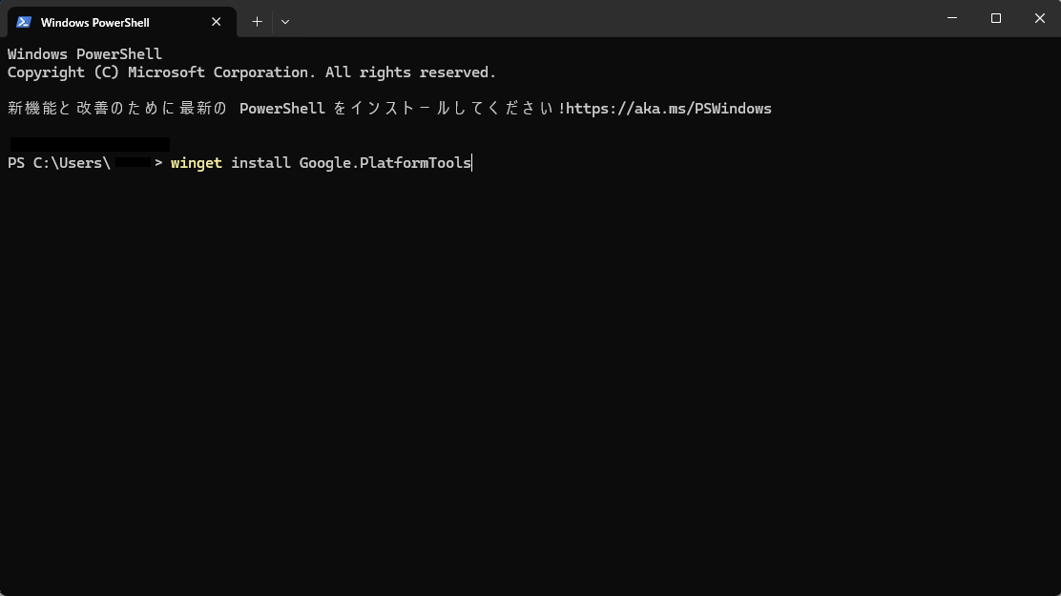The height and width of the screenshot is (596, 1061).
Task: Open the https://aka.ms/PSWindows link
Action: [x=669, y=109]
